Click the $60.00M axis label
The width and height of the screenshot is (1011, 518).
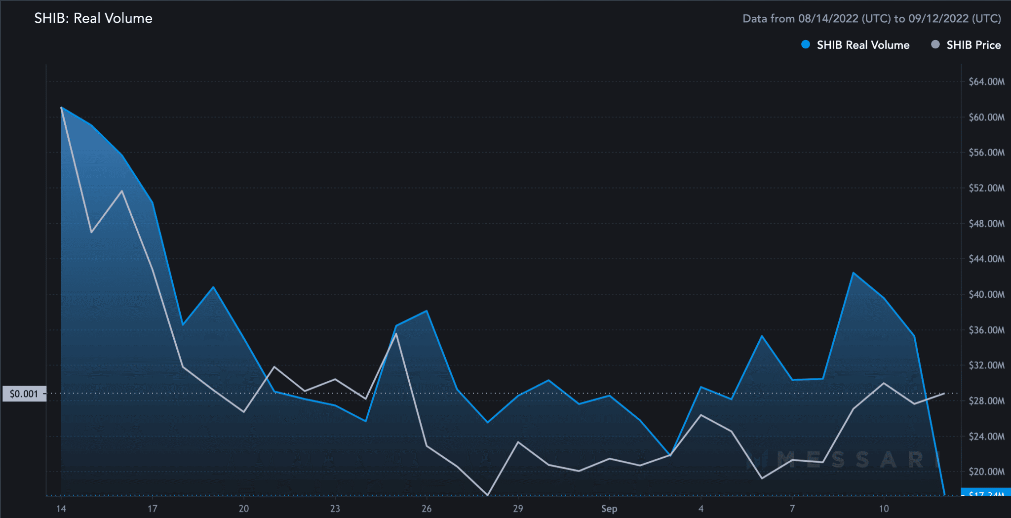click(x=986, y=117)
